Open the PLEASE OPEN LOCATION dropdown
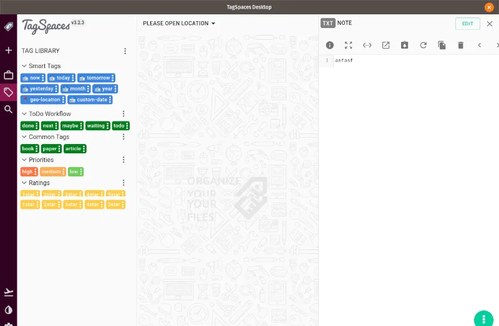This screenshot has height=326, width=499. pyautogui.click(x=179, y=24)
